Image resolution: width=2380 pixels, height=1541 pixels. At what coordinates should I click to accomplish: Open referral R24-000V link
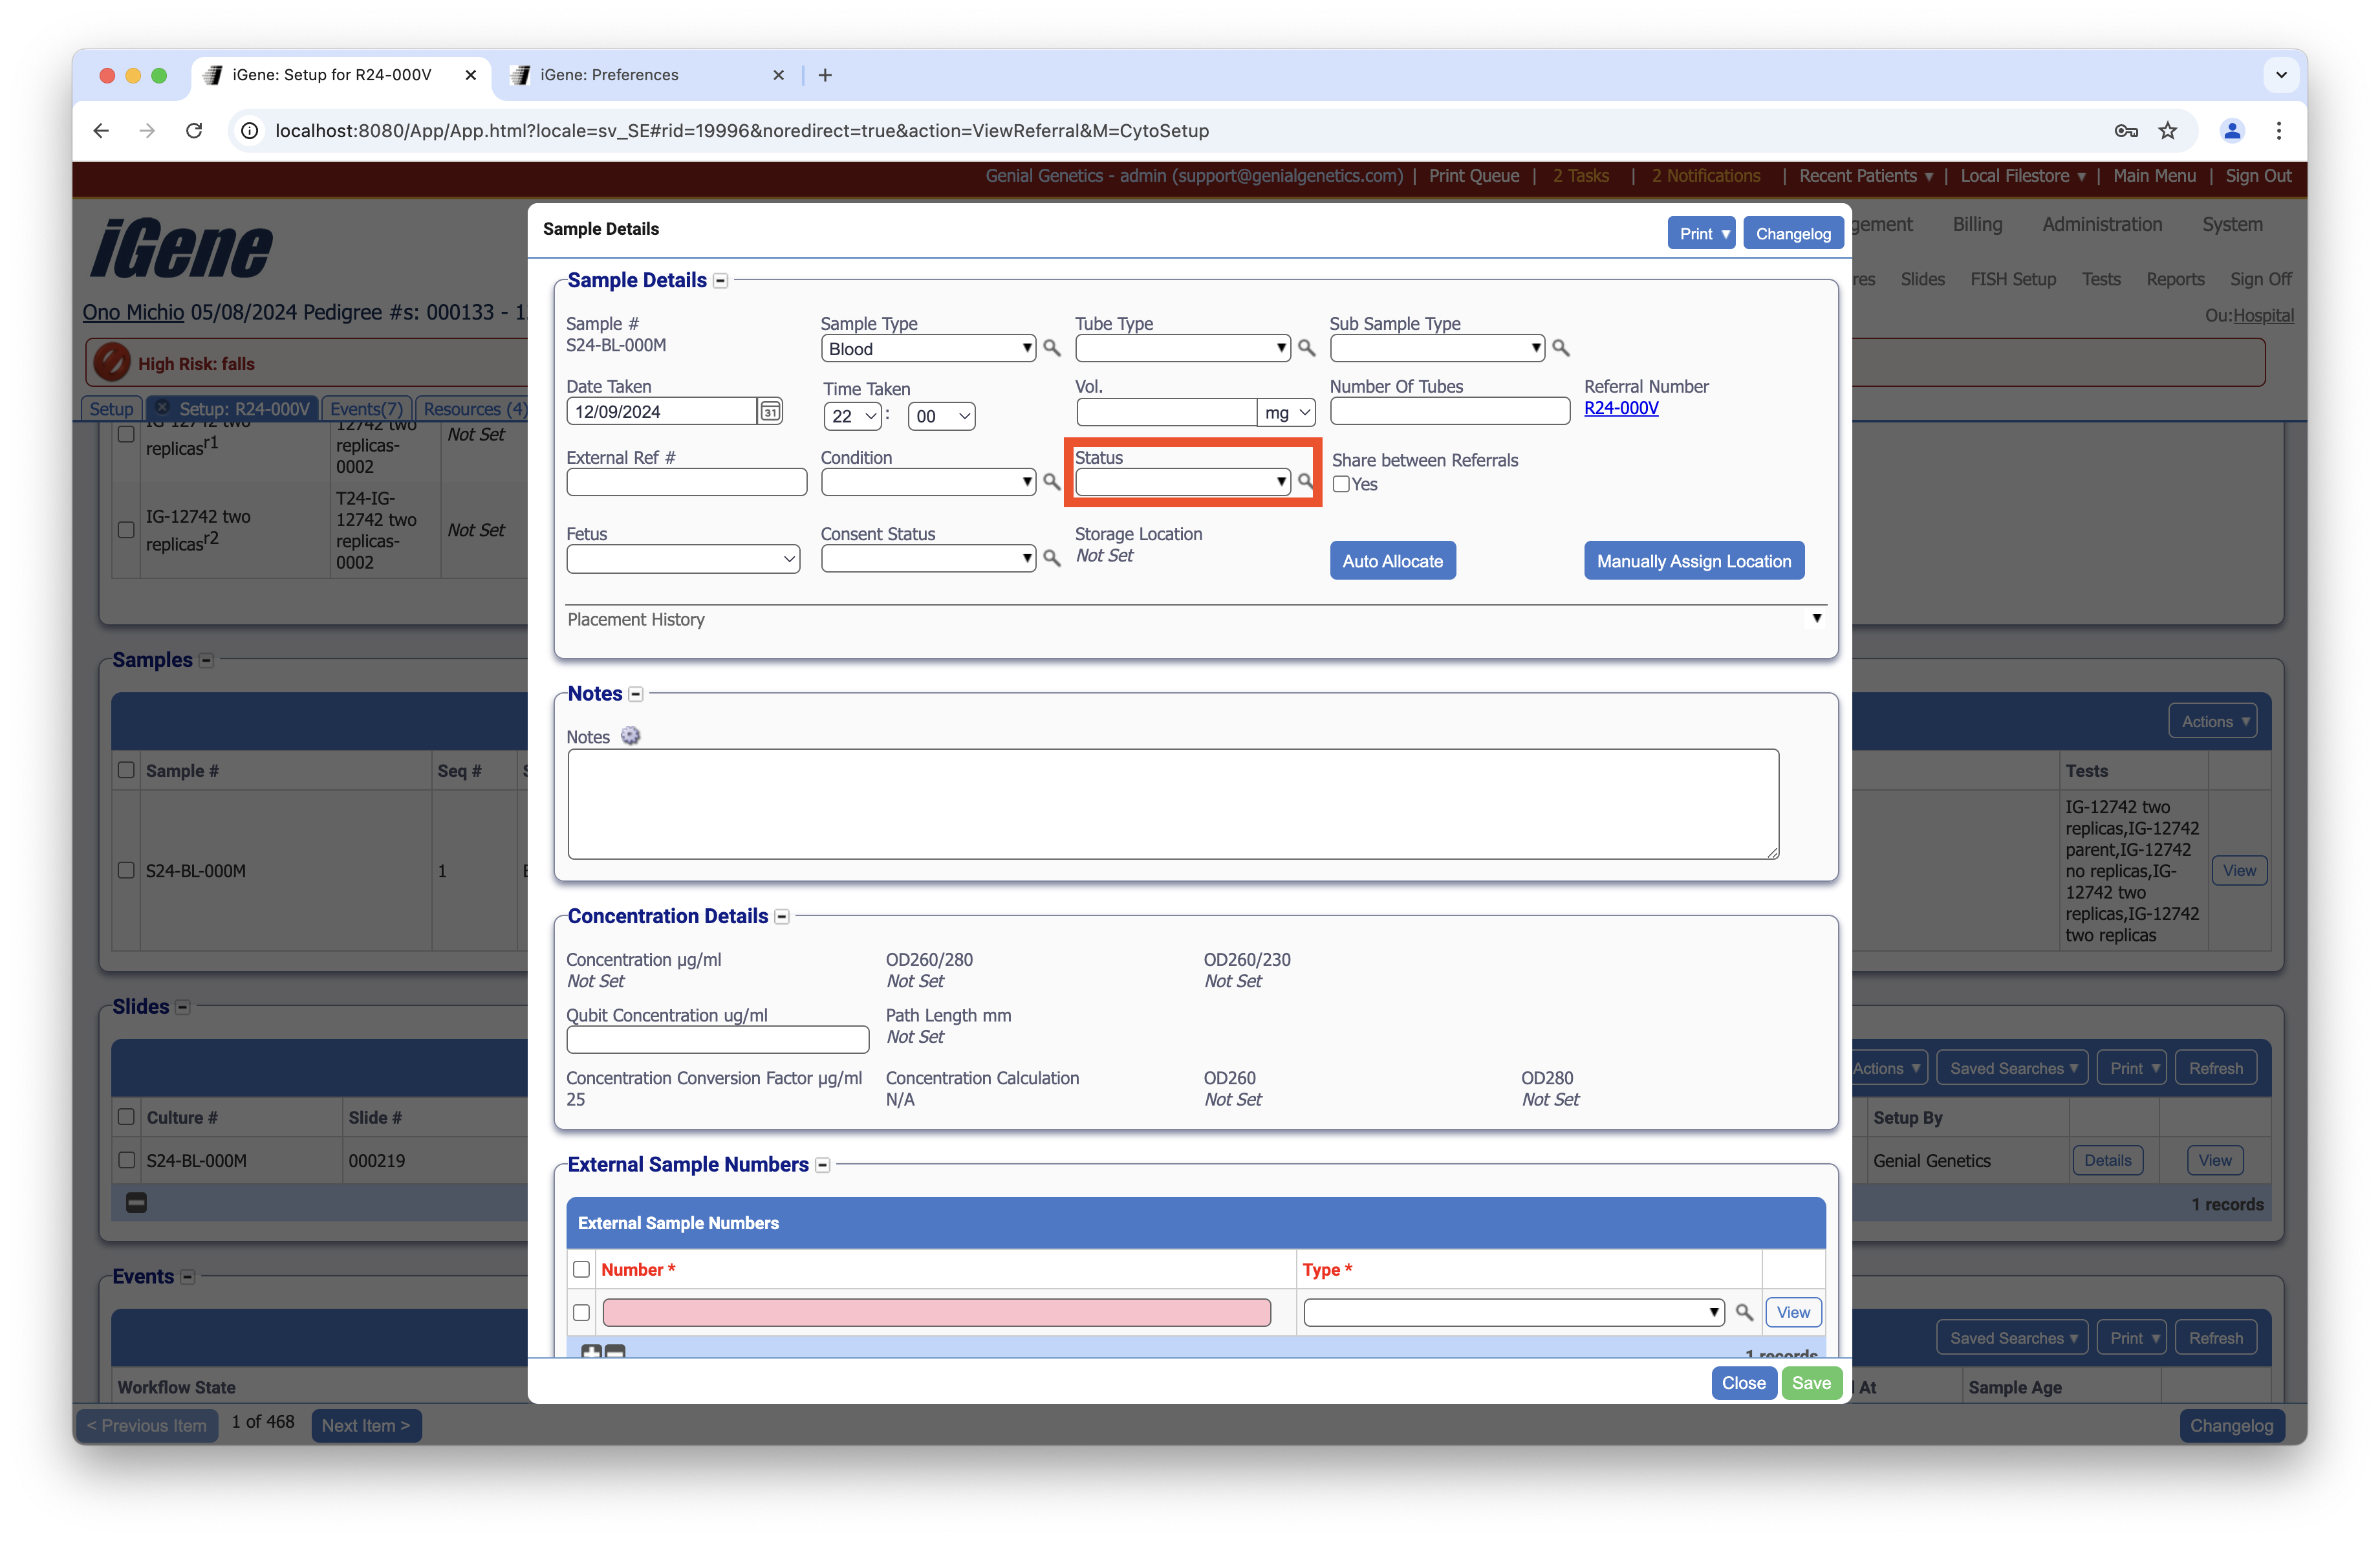[x=1621, y=408]
